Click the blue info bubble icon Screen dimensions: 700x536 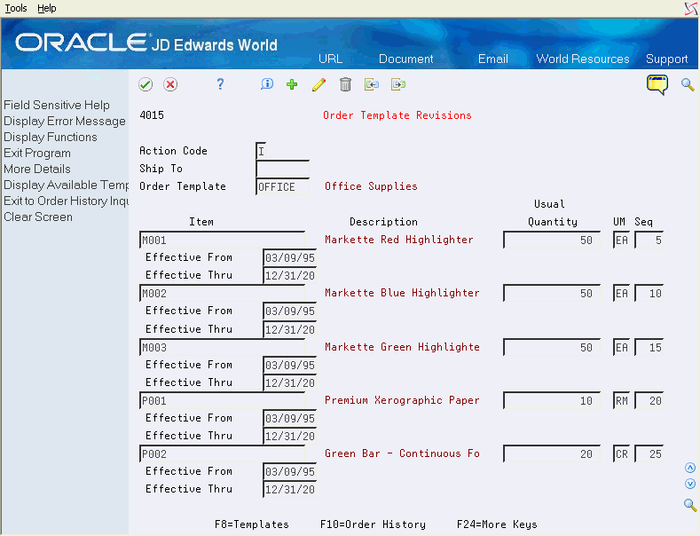pos(266,84)
